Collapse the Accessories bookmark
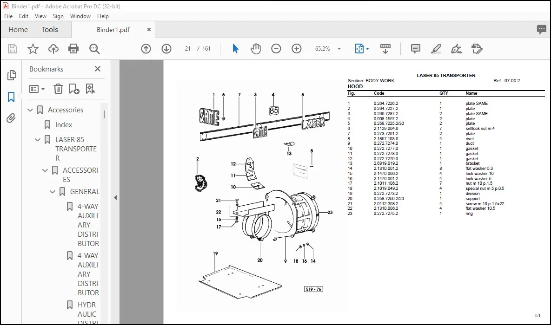This screenshot has height=325, width=551. tap(30, 110)
